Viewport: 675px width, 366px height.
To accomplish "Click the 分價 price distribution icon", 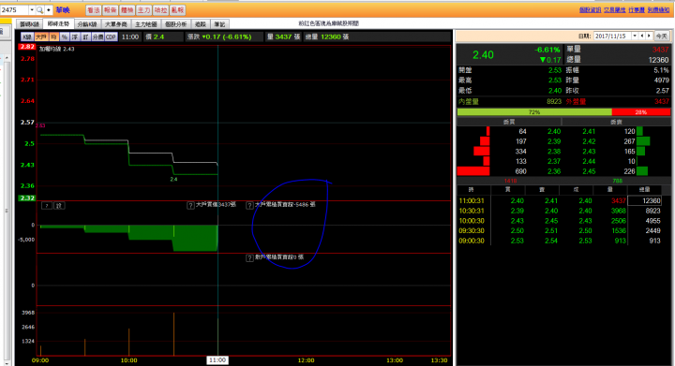I will point(98,37).
